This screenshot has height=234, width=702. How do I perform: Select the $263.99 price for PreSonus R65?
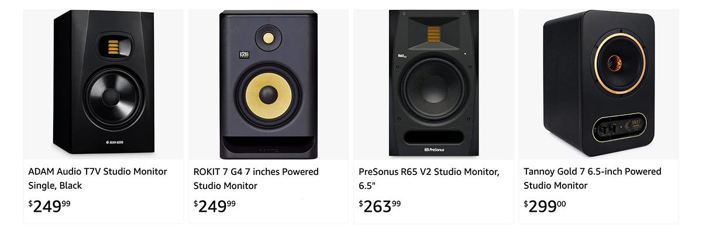[x=380, y=206]
